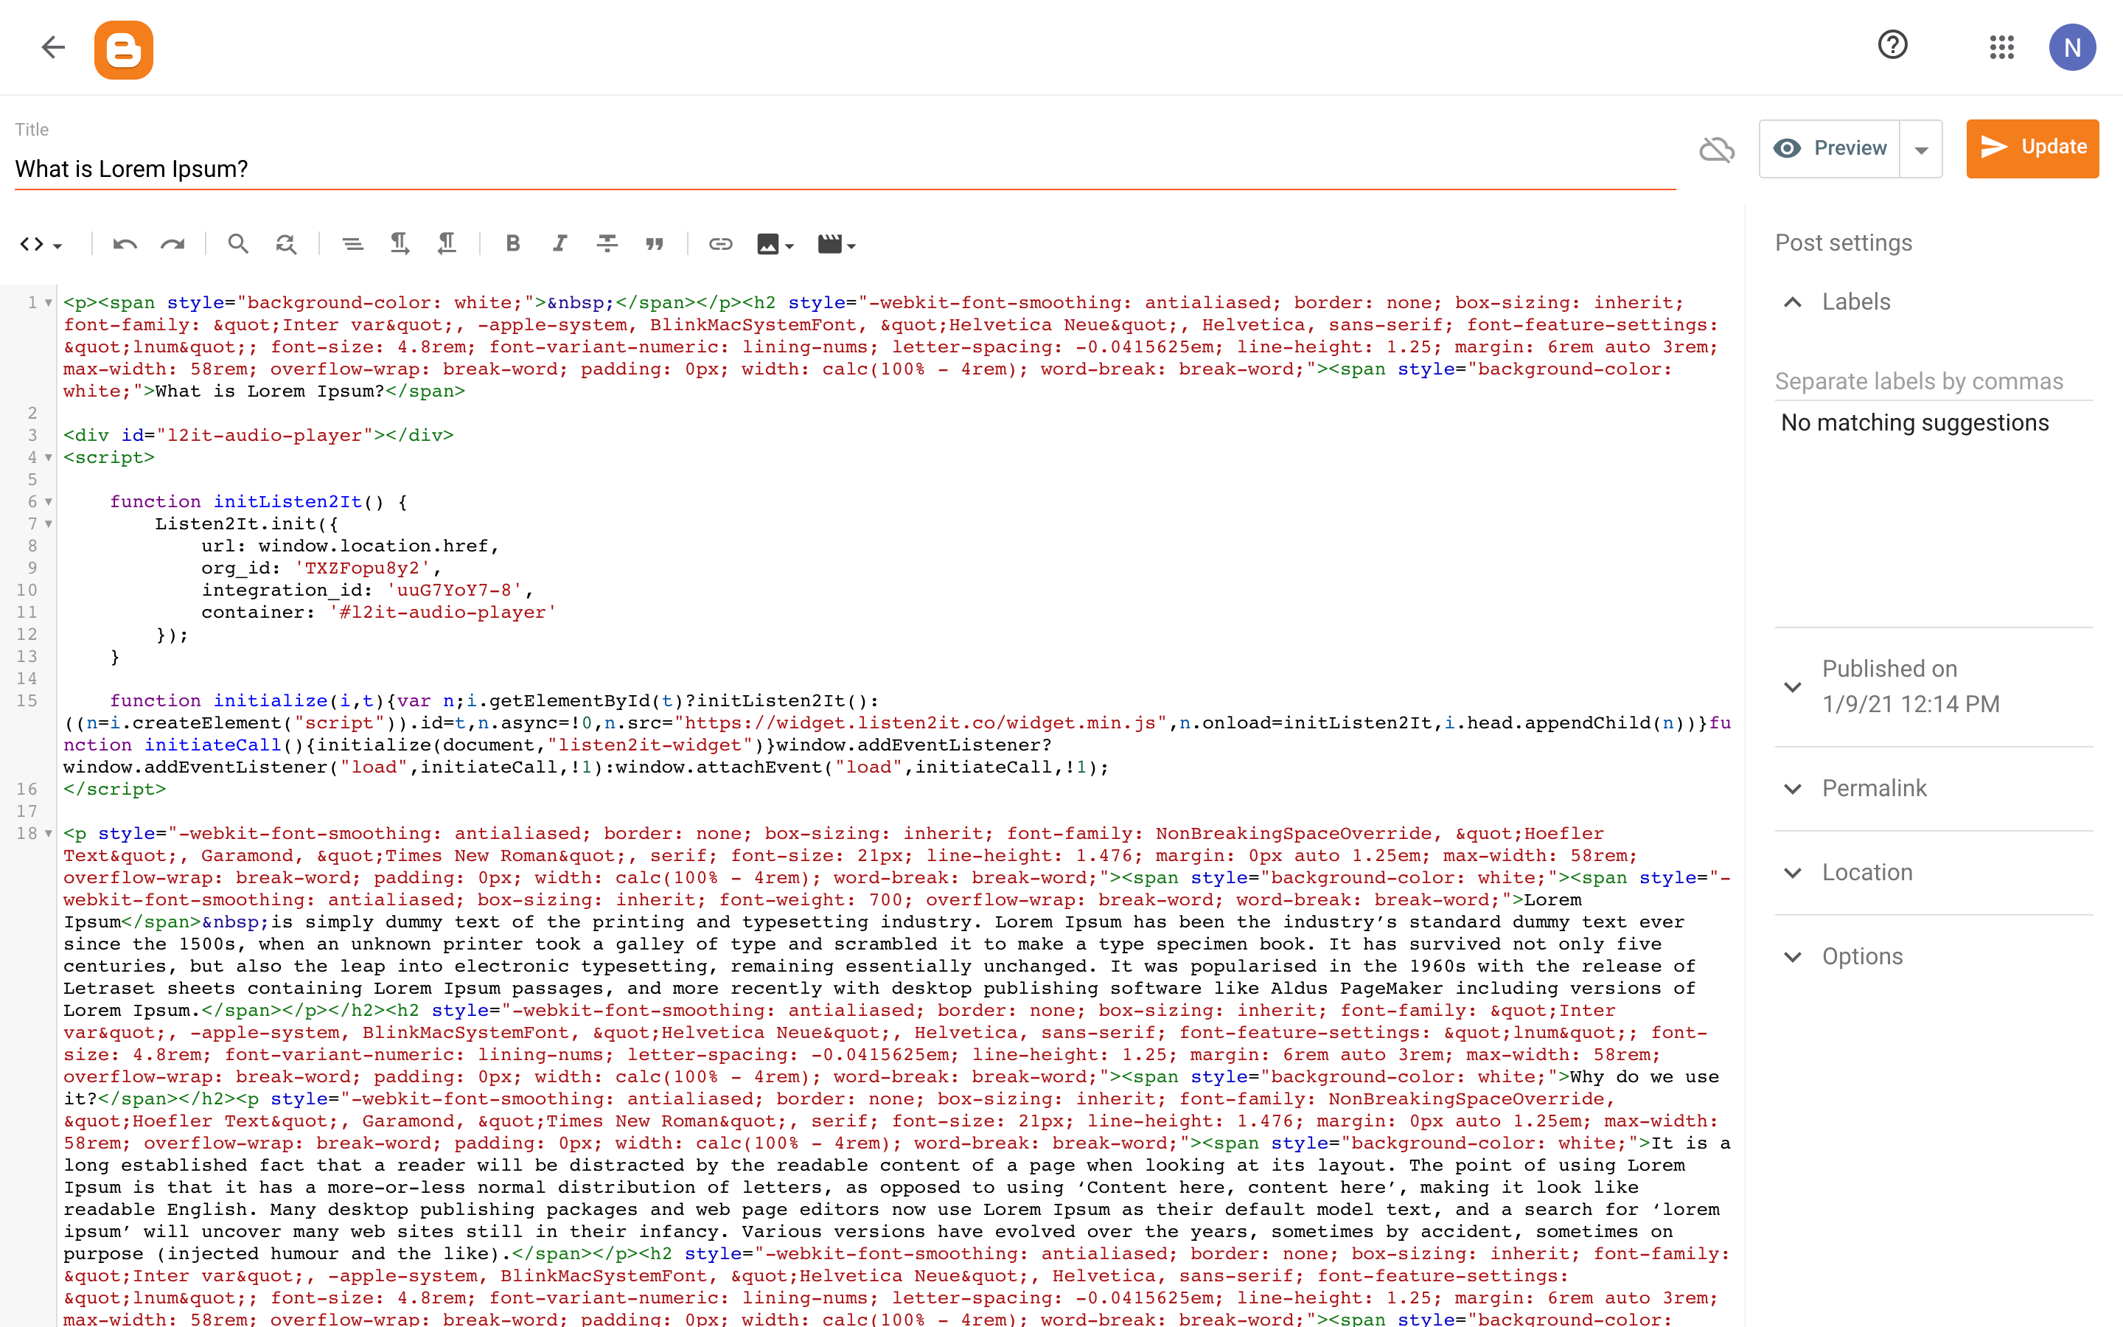The image size is (2123, 1327).
Task: Fold the function at line 6
Action: tap(48, 502)
